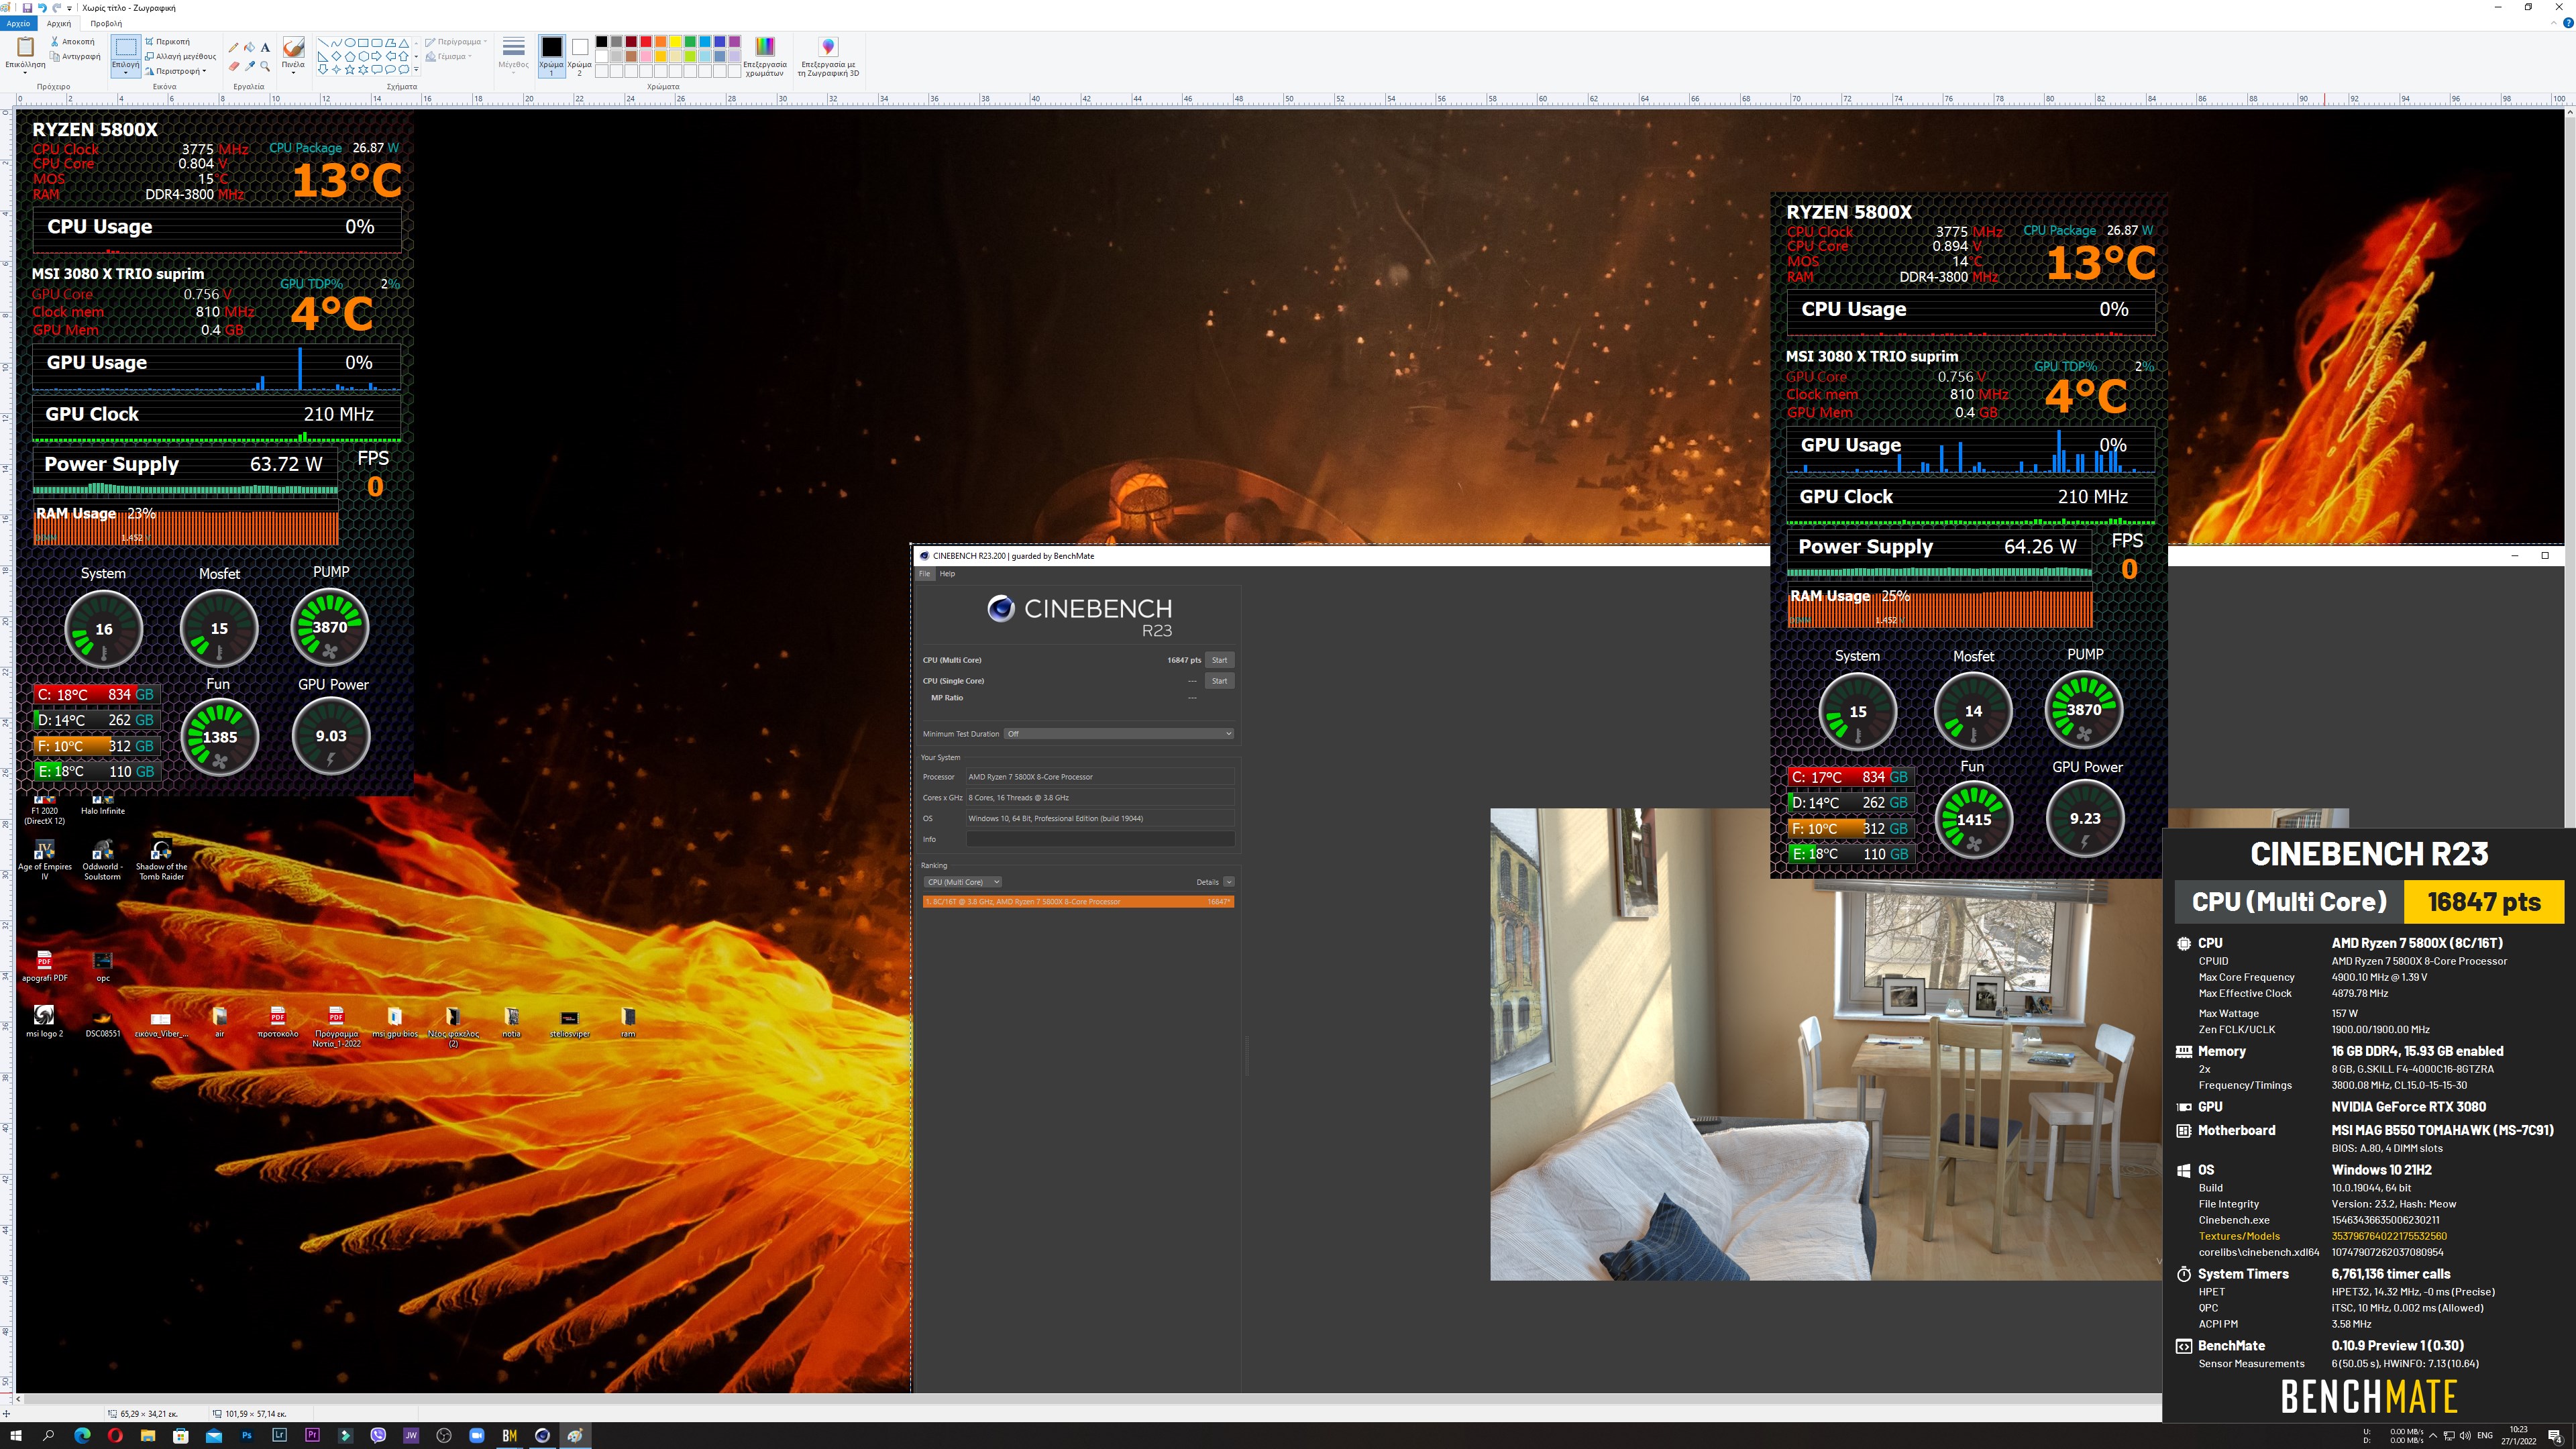Screen dimensions: 2576x1449
Task: Switch to the Αρχική ribbon tab
Action: [x=59, y=23]
